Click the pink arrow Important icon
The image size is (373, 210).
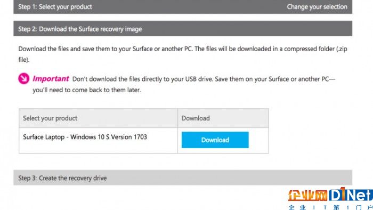click(x=24, y=78)
